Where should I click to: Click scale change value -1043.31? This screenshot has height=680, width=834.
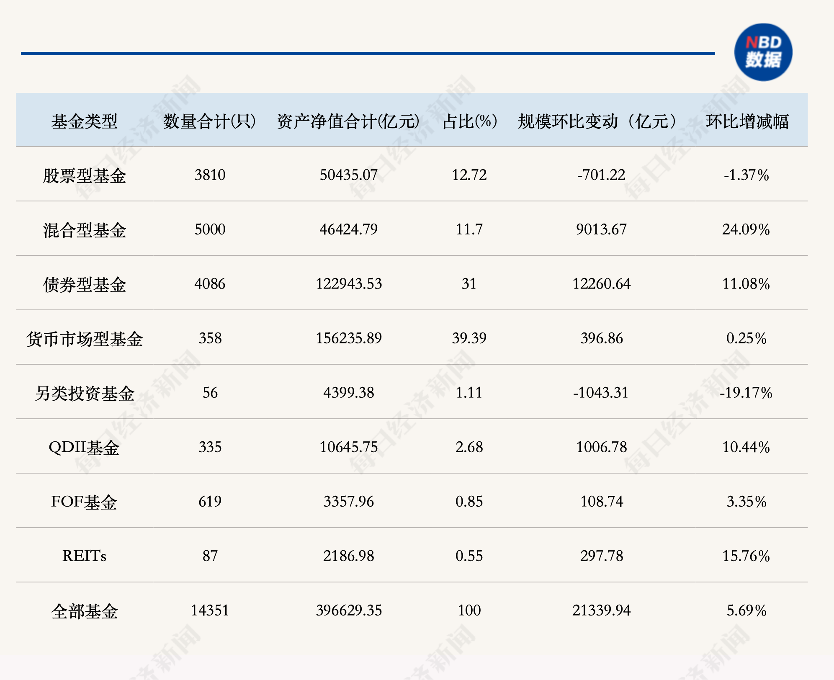[601, 392]
